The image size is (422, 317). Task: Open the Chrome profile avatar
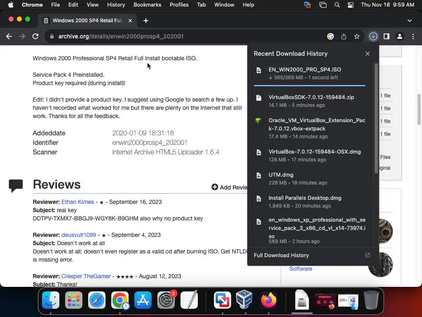[x=400, y=36]
